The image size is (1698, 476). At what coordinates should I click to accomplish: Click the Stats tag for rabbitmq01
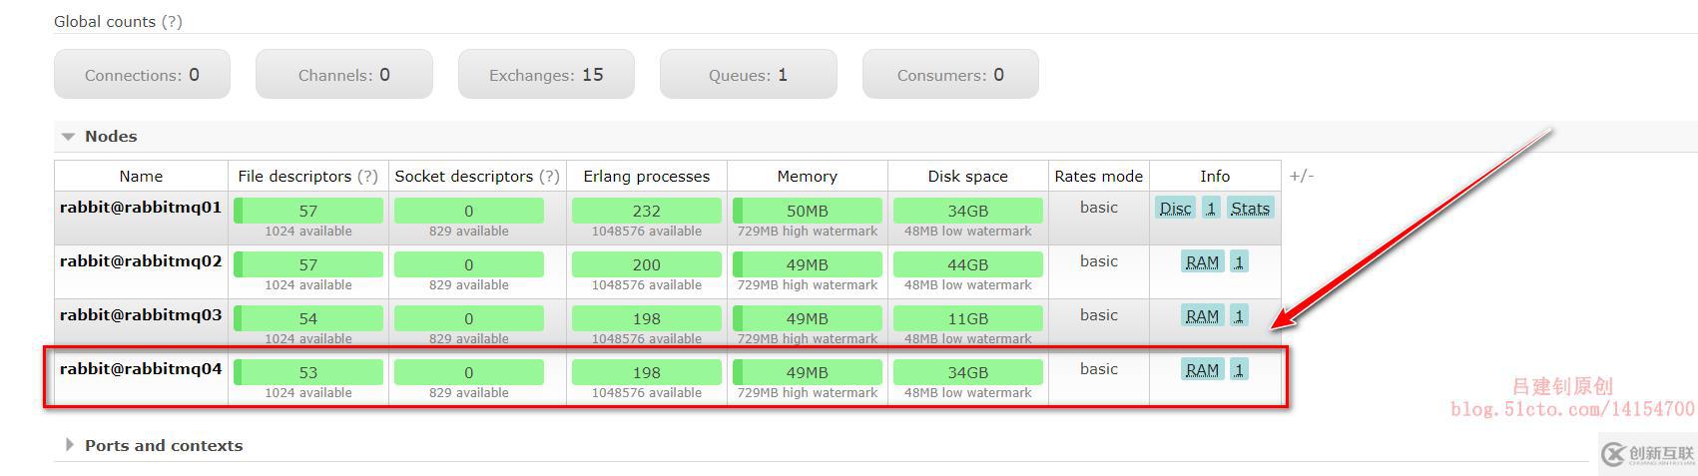1250,209
